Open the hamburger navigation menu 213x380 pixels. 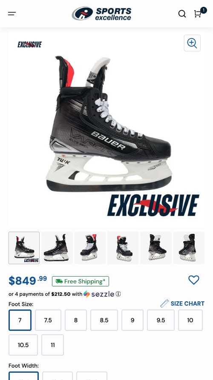[x=12, y=14]
